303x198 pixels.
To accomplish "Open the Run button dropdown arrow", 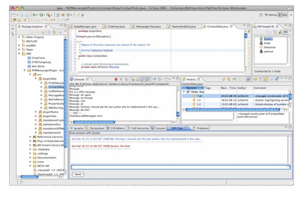I will tap(44, 15).
